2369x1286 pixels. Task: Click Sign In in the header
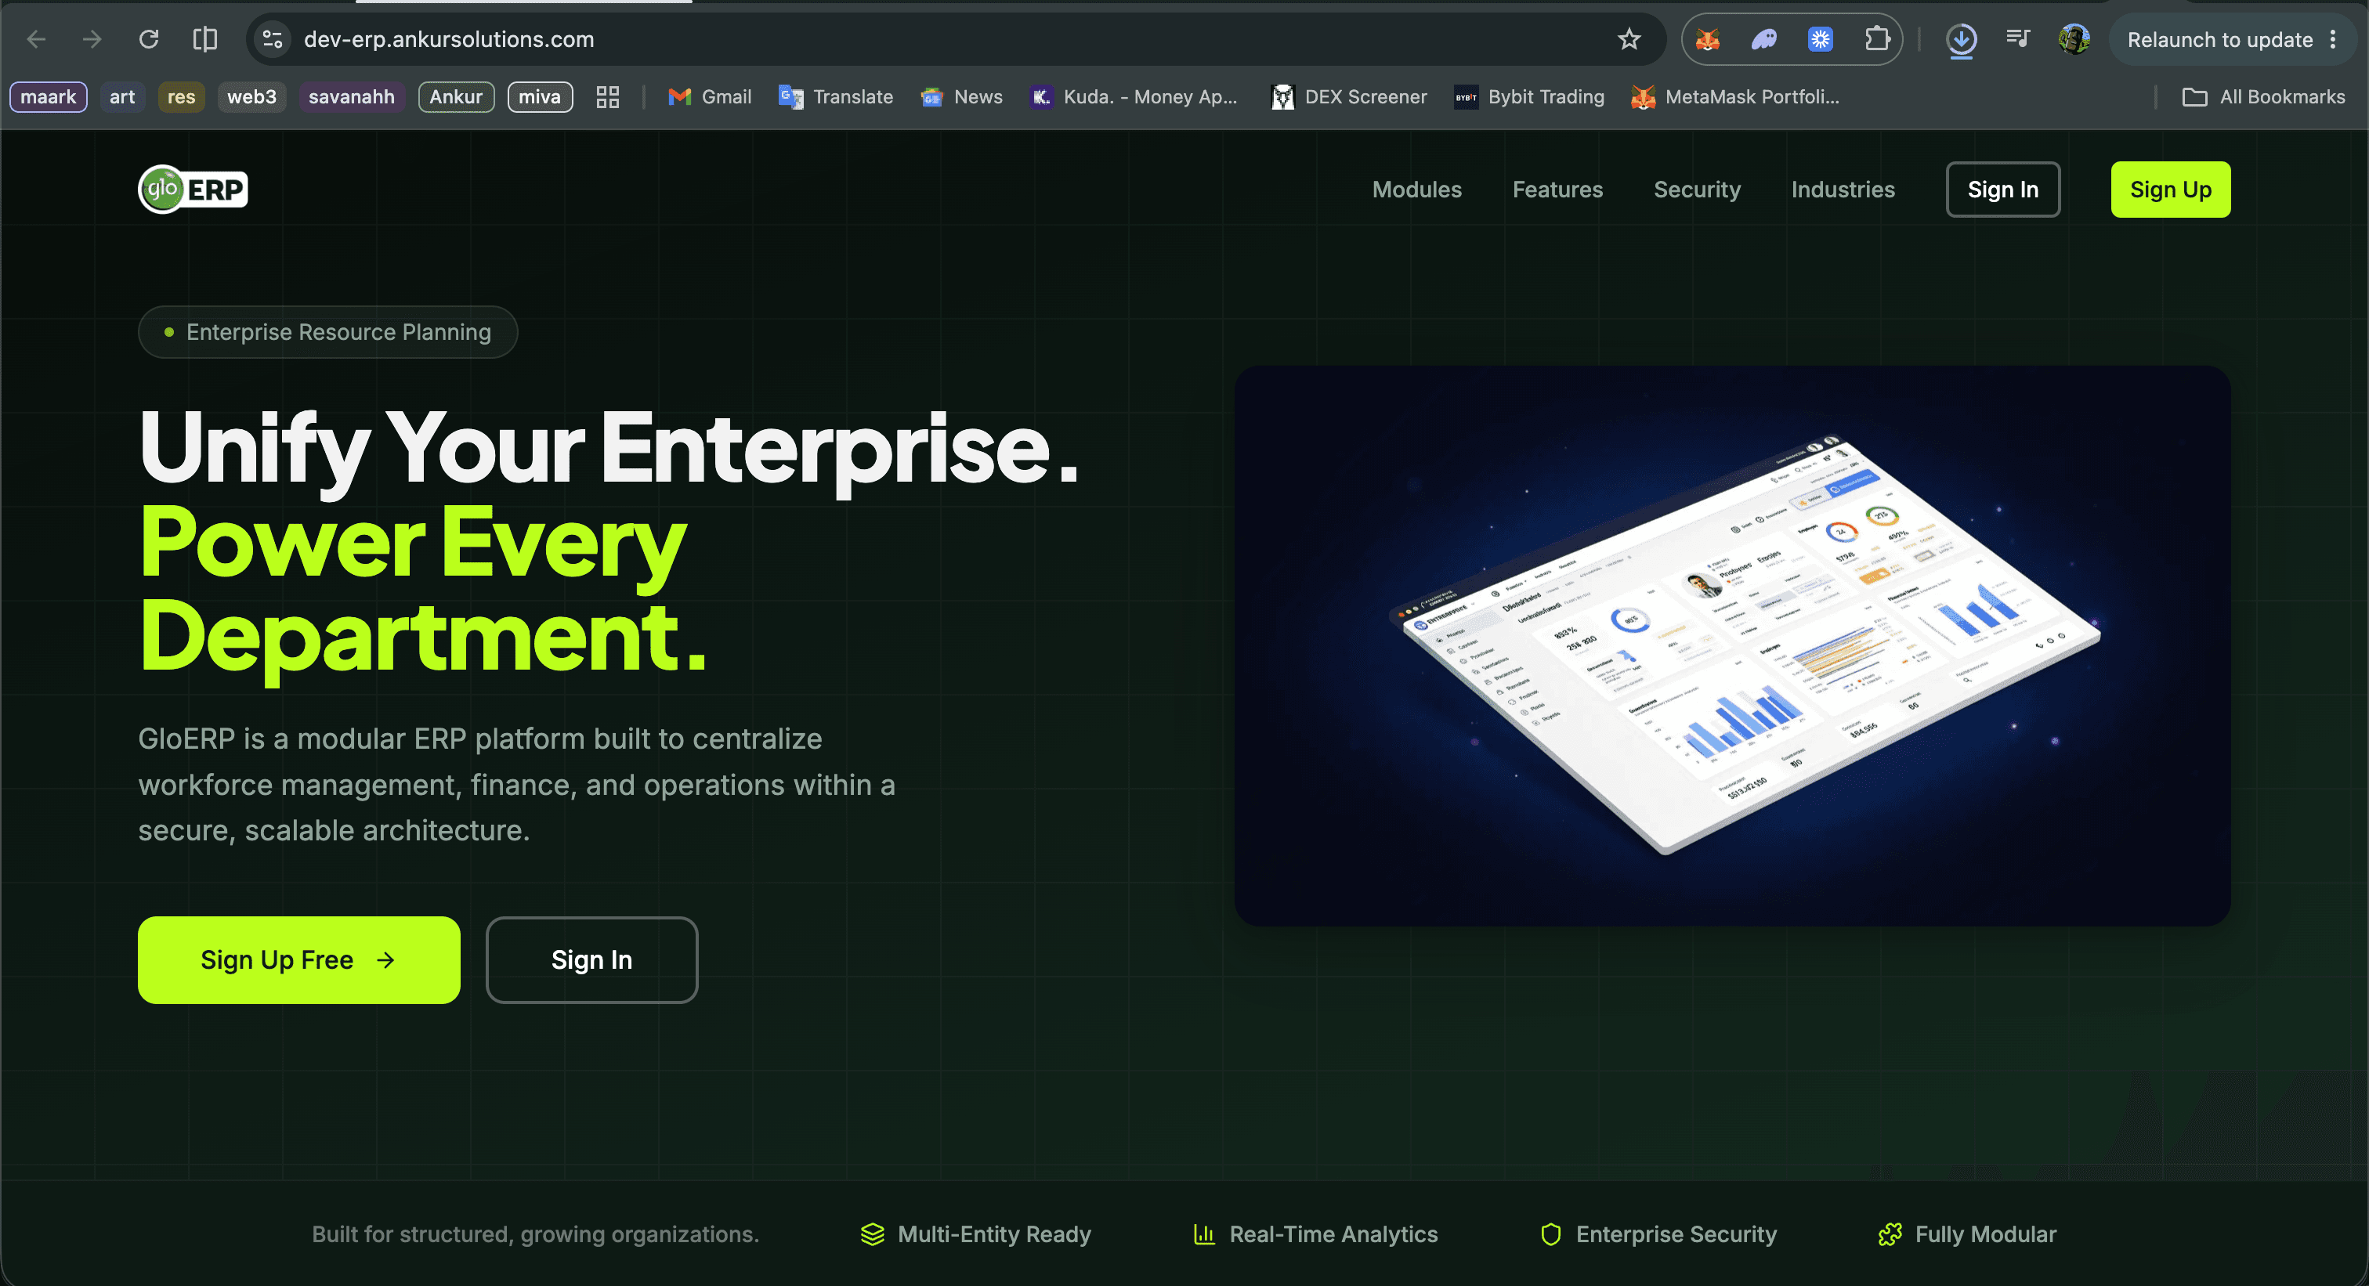2003,190
